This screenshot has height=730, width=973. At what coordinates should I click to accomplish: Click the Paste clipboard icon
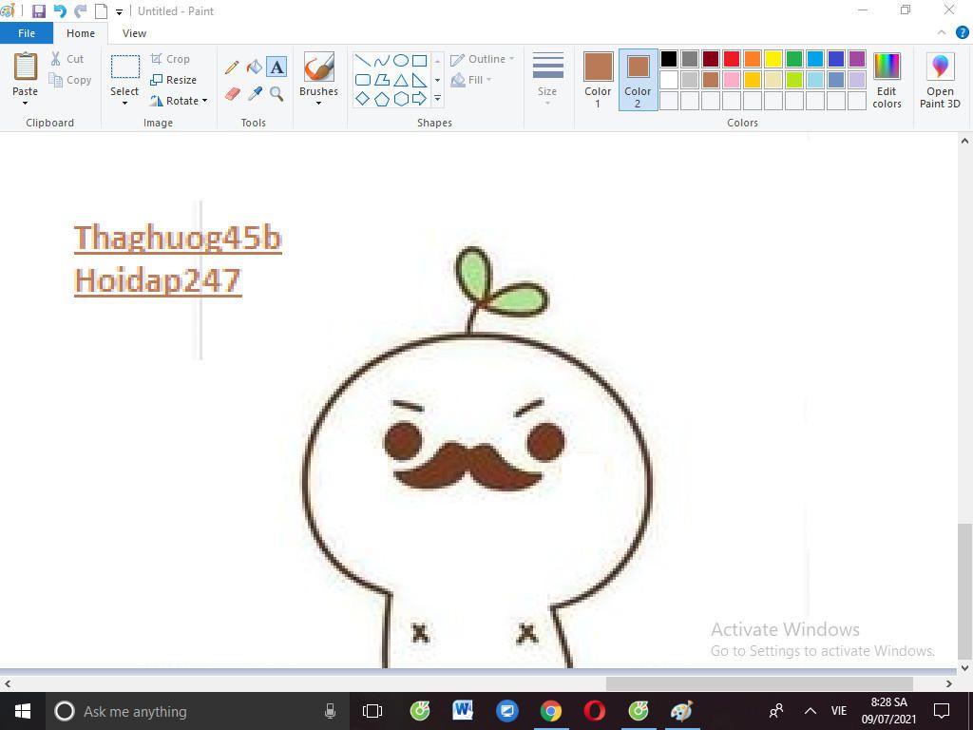click(x=26, y=67)
